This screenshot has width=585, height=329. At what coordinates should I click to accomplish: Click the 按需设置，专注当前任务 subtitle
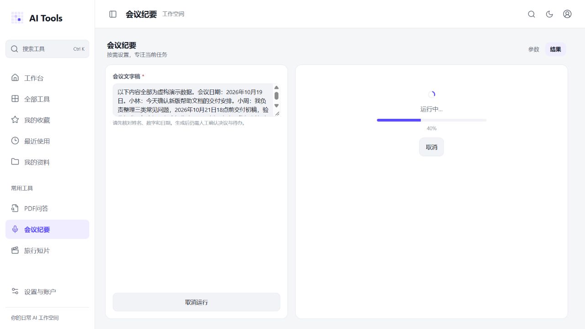coord(137,55)
